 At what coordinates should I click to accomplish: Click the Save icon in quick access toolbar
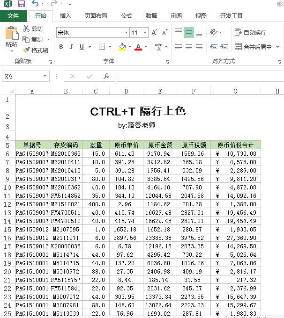pos(22,4)
